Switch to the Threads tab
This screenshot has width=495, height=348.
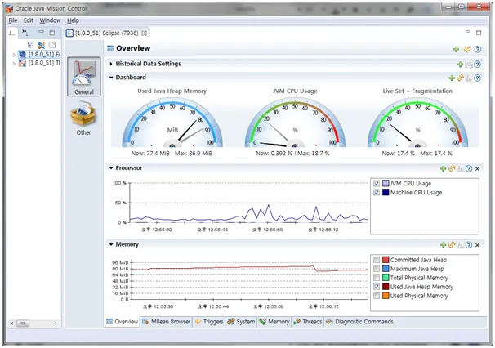[308, 322]
